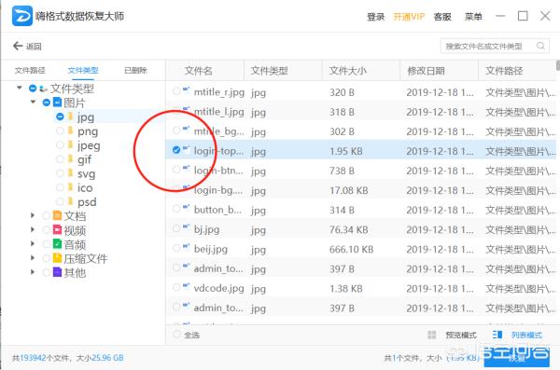Expand the 压缩文件 tree node

click(33, 258)
